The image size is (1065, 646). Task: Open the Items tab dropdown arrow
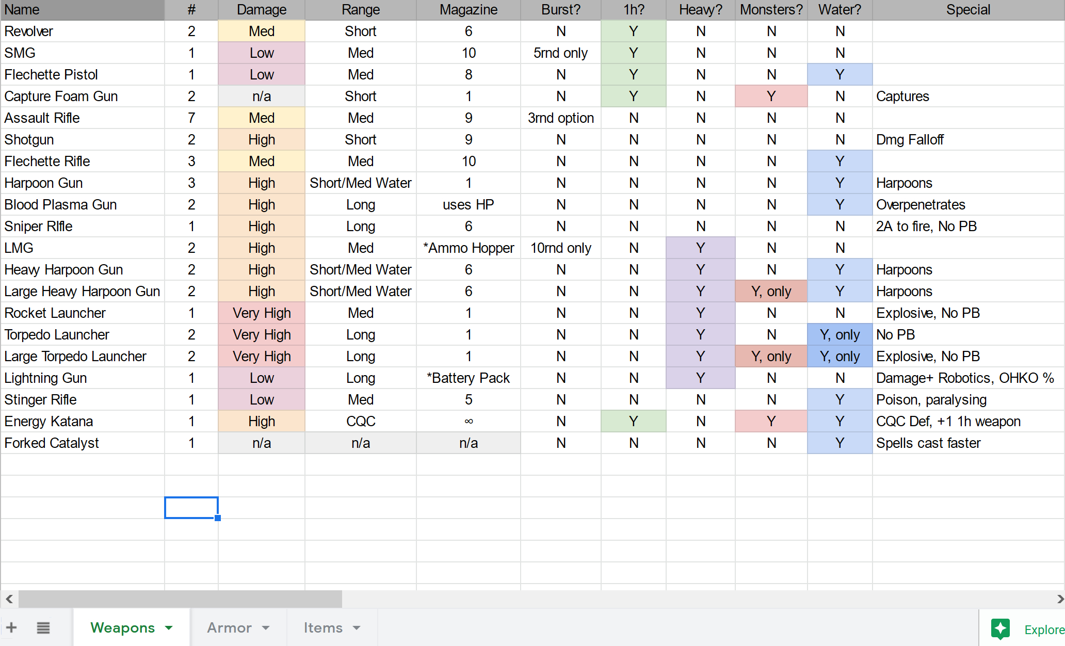(357, 628)
